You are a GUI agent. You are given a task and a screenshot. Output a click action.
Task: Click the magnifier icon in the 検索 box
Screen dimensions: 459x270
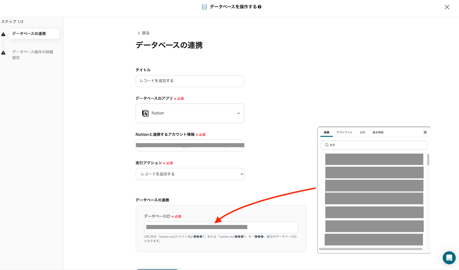pyautogui.click(x=326, y=145)
